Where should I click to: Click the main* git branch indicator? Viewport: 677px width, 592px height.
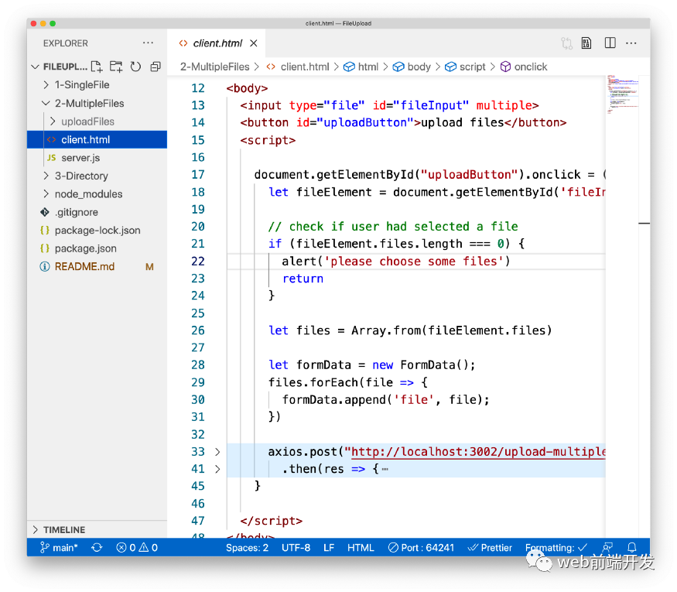(59, 548)
